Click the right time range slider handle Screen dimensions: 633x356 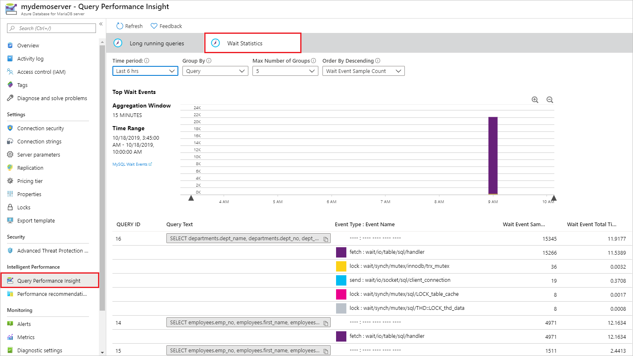[554, 198]
